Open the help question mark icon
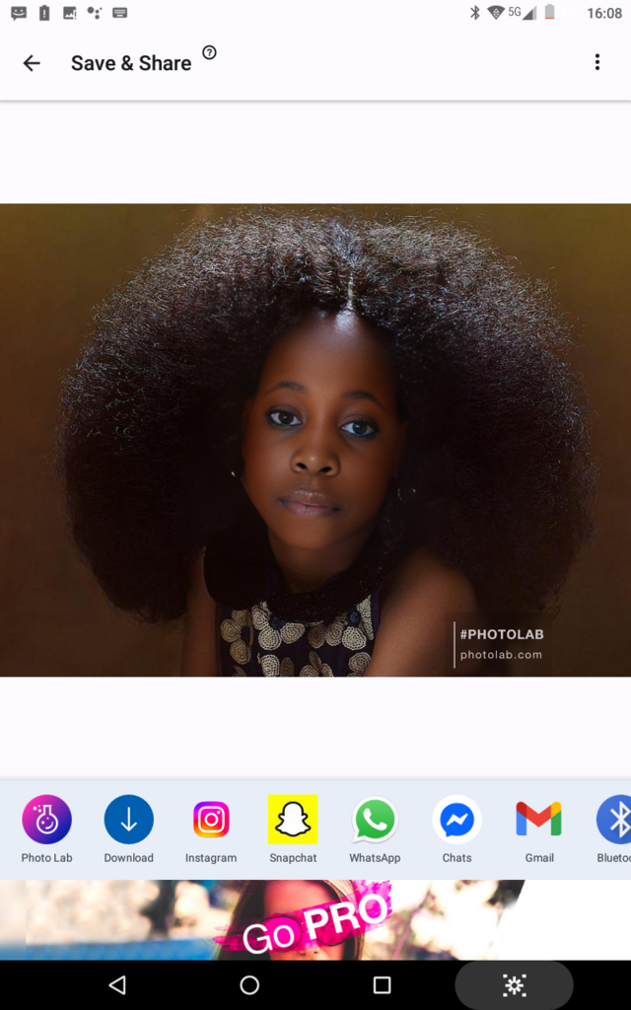Screen dimensions: 631x1010 pyautogui.click(x=209, y=53)
